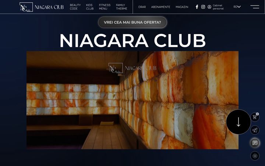Go to the Orar page
Image resolution: width=265 pixels, height=166 pixels.
pos(142,7)
